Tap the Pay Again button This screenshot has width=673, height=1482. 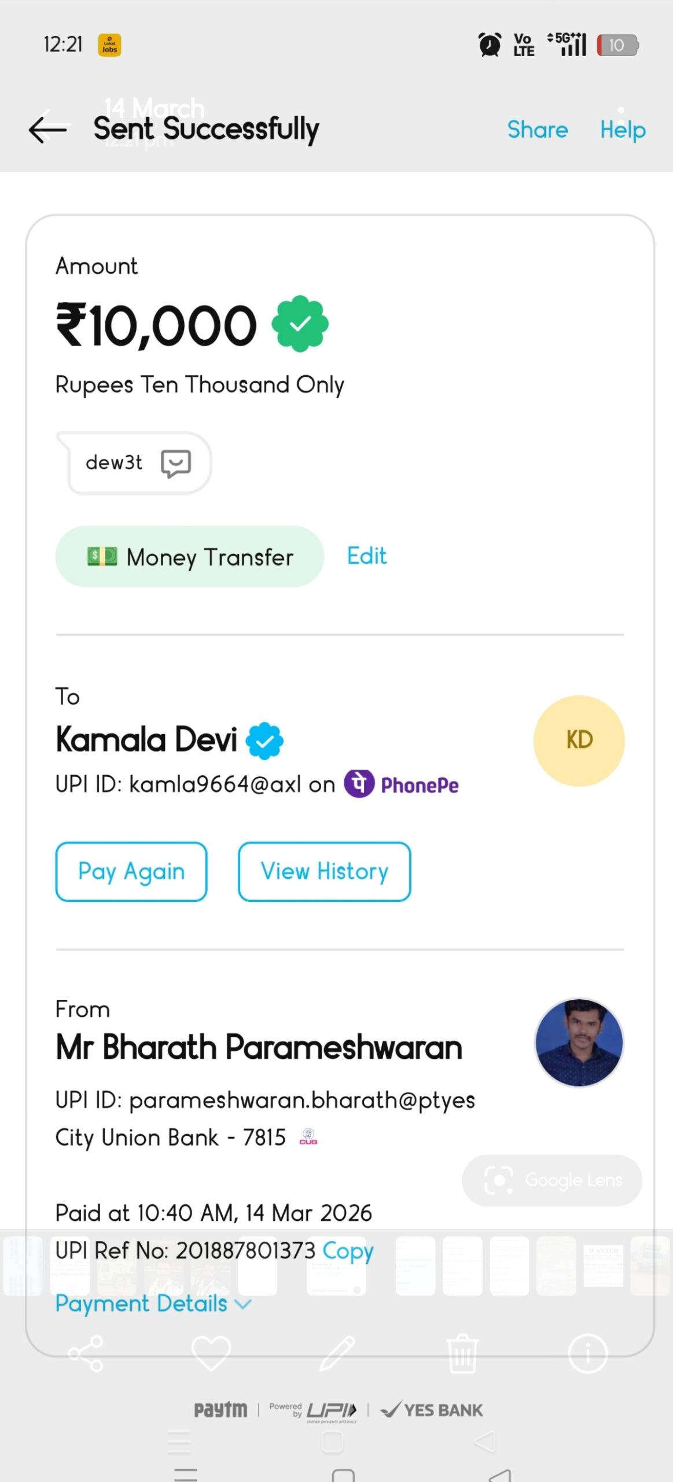point(131,871)
